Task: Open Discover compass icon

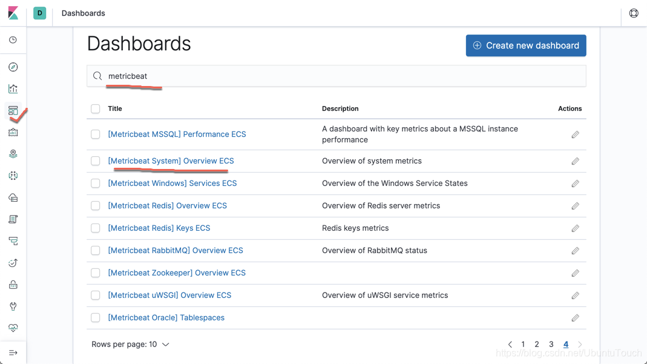Action: [13, 67]
